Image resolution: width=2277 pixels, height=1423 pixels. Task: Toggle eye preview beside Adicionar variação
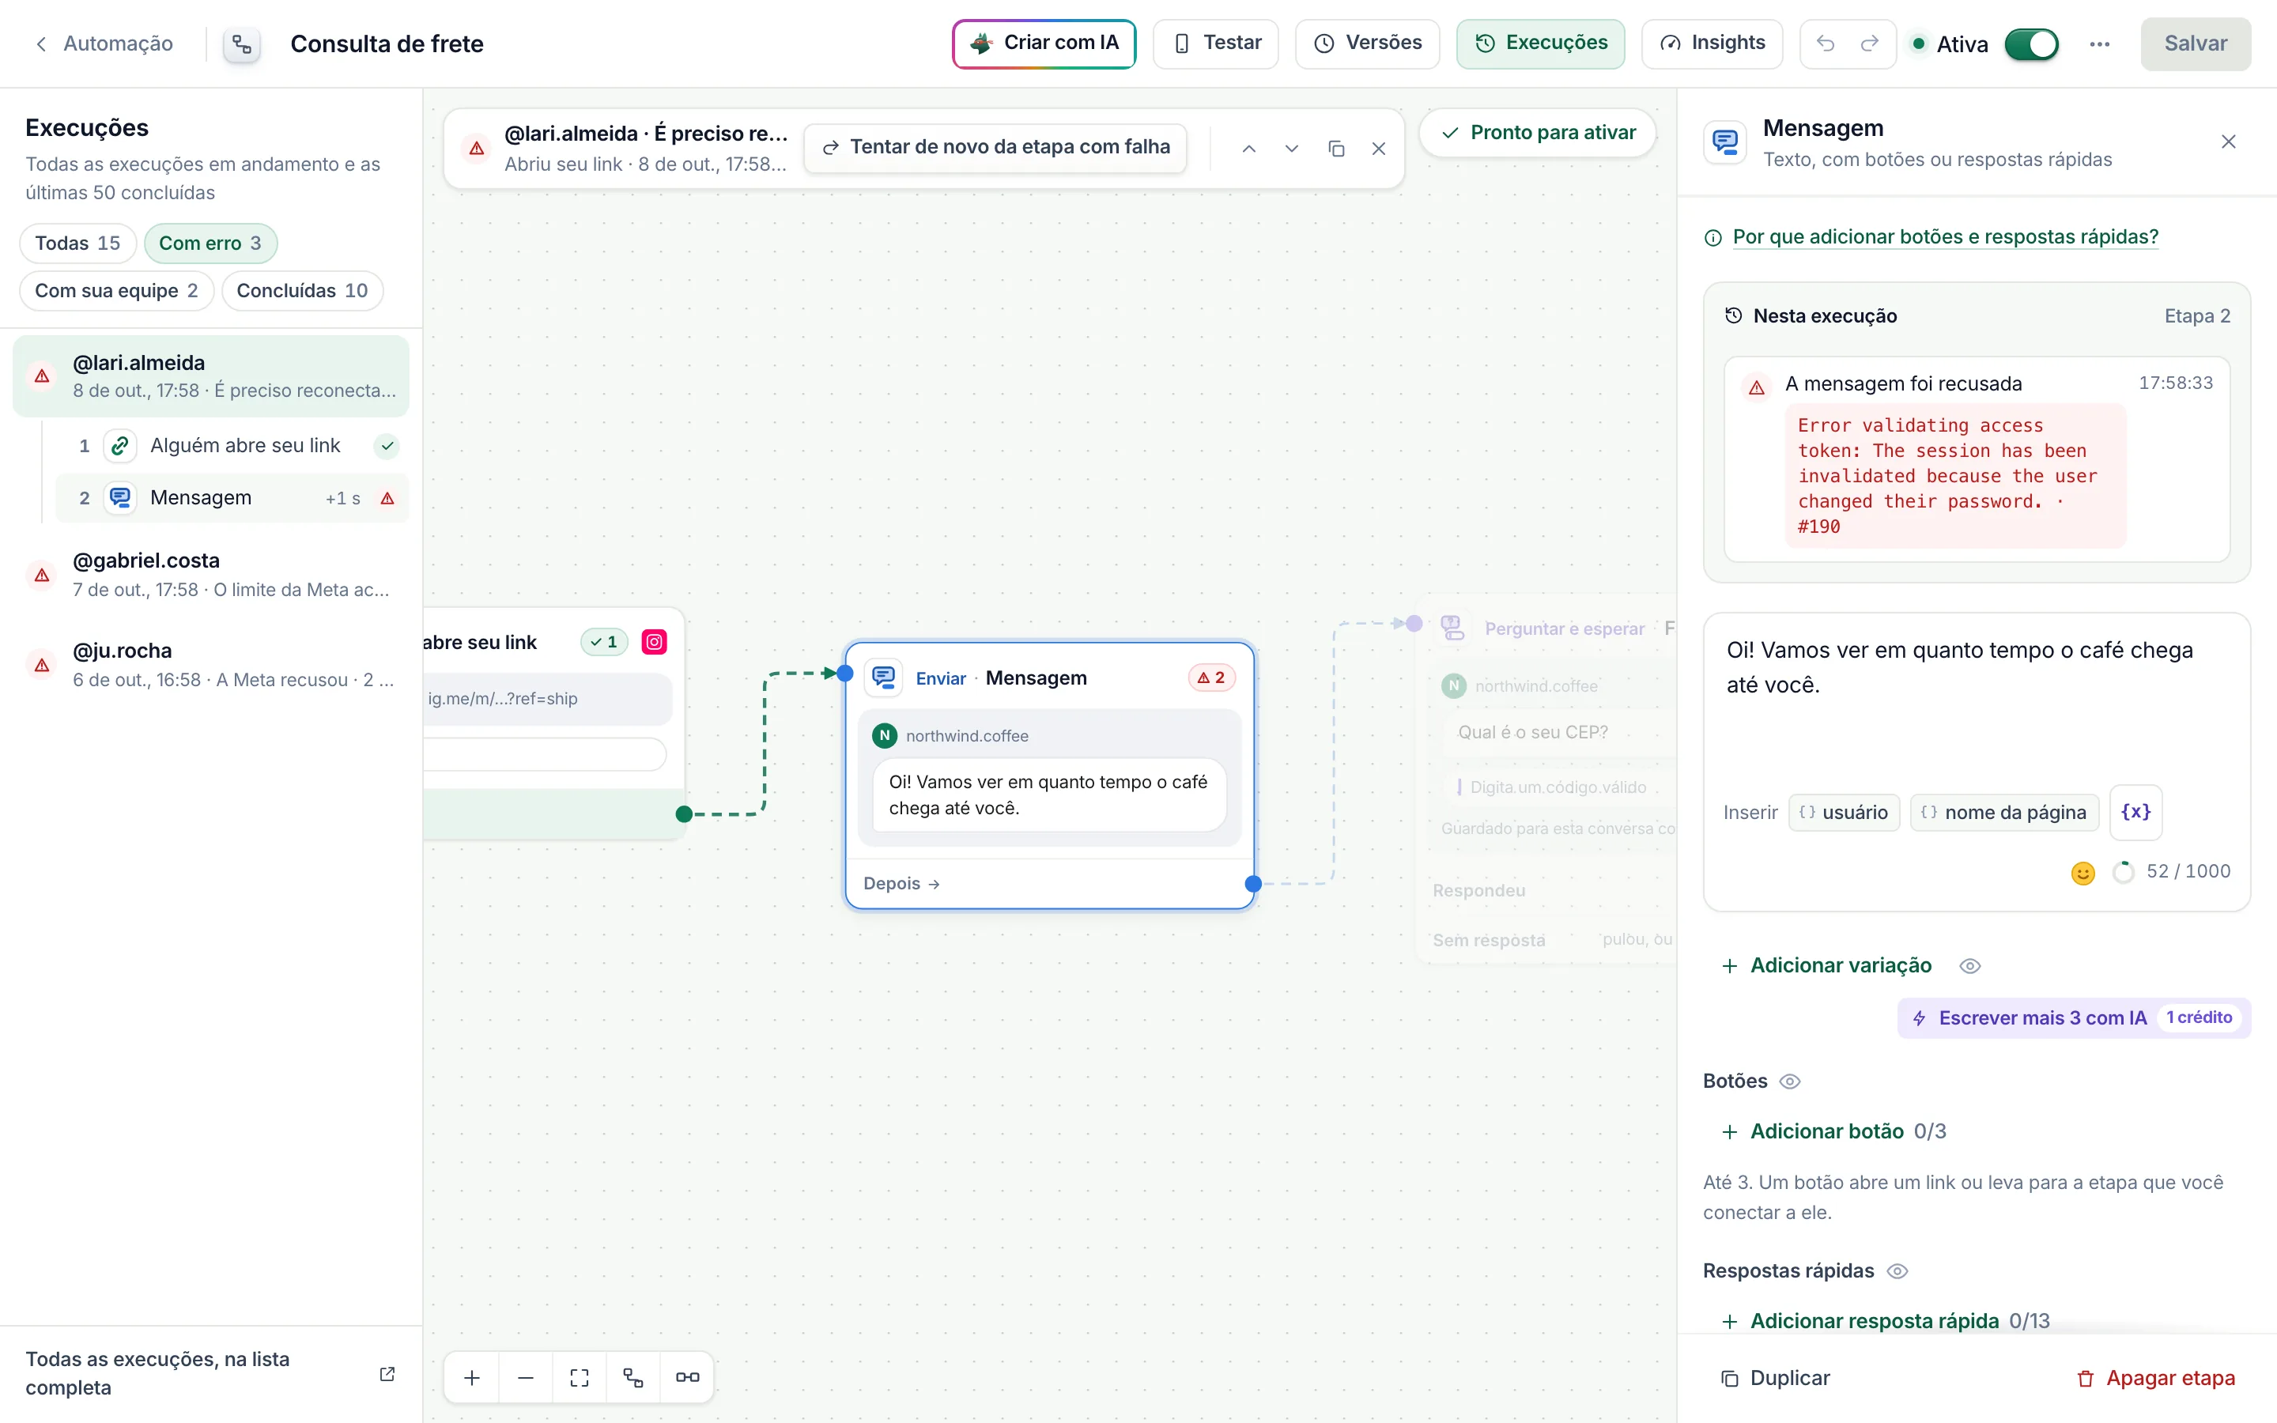click(1970, 965)
